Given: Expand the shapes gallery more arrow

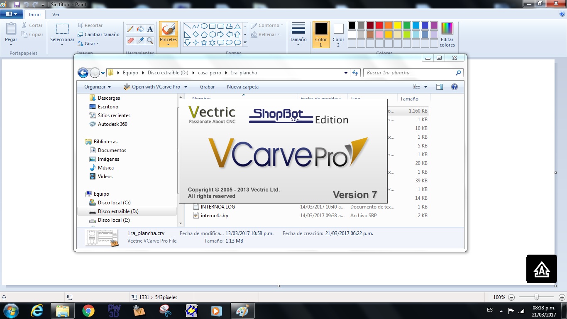Looking at the screenshot, I should (x=245, y=43).
